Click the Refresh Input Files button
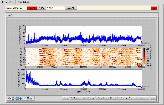 (x=126, y=98)
